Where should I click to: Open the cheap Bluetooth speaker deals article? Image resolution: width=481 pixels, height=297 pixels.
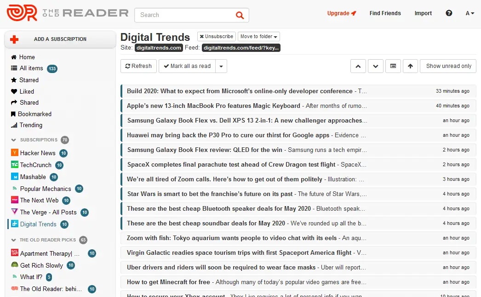point(298,209)
